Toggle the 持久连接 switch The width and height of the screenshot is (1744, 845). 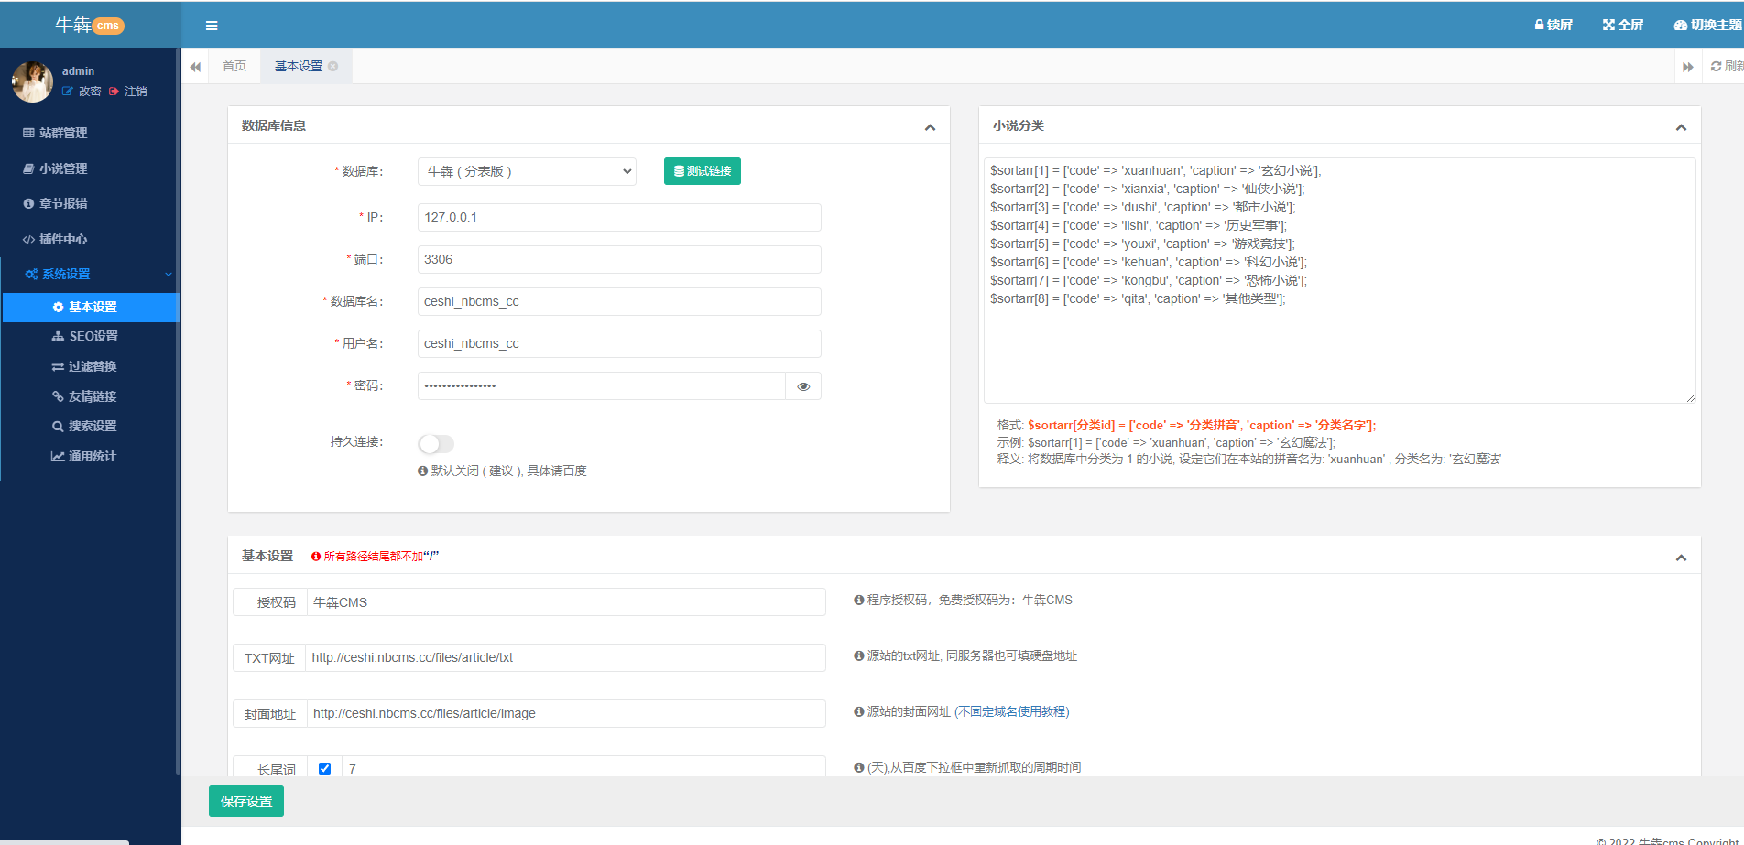click(436, 444)
